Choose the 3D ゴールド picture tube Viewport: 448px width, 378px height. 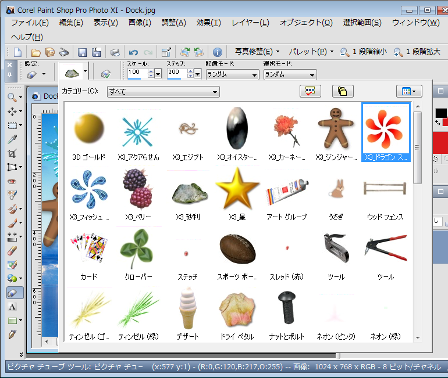click(89, 134)
